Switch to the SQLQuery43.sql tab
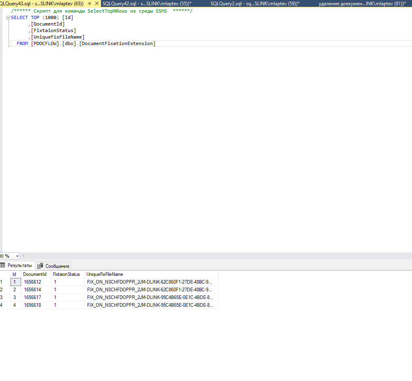Screen dimensions: 412x381 (x=41, y=4)
